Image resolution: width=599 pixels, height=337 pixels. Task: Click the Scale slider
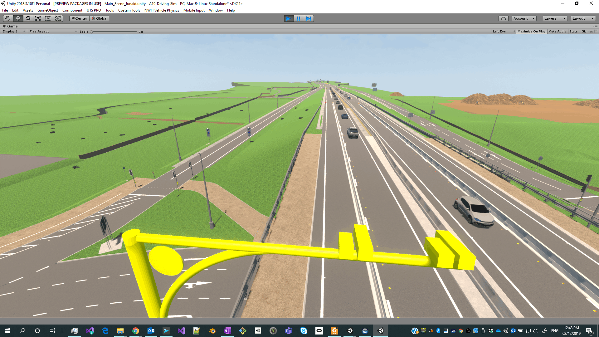click(x=114, y=32)
